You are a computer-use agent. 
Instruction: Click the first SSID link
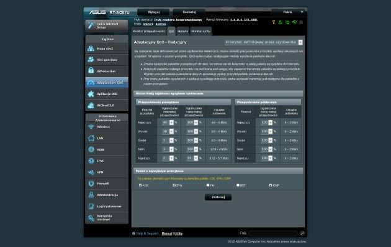[x=148, y=24]
